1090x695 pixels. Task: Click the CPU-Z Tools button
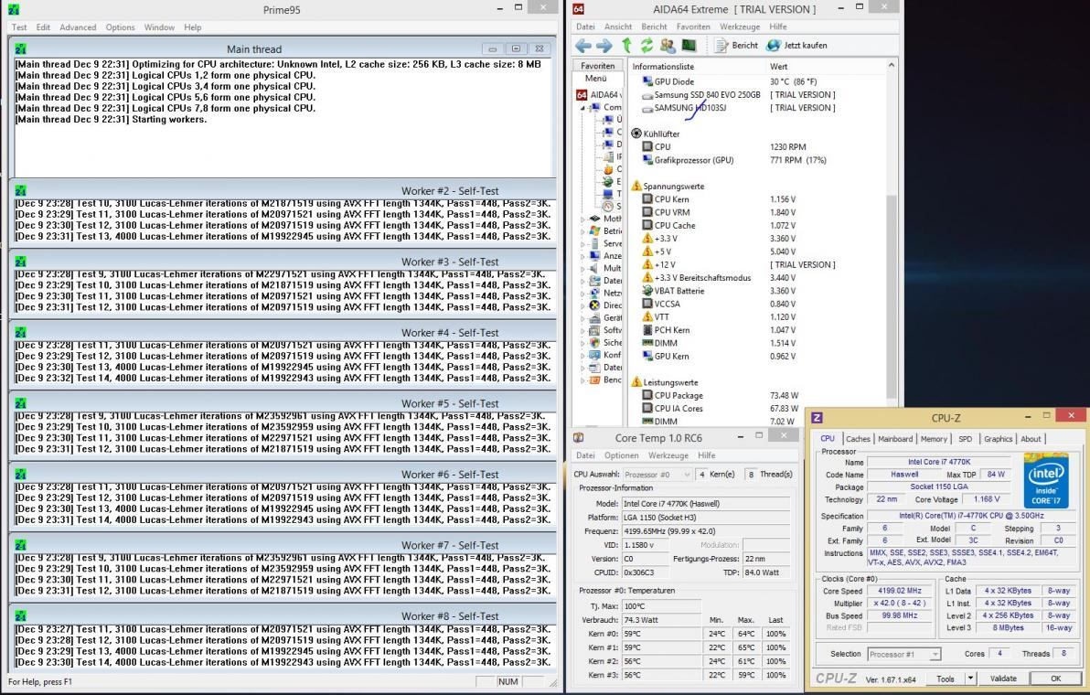945,679
